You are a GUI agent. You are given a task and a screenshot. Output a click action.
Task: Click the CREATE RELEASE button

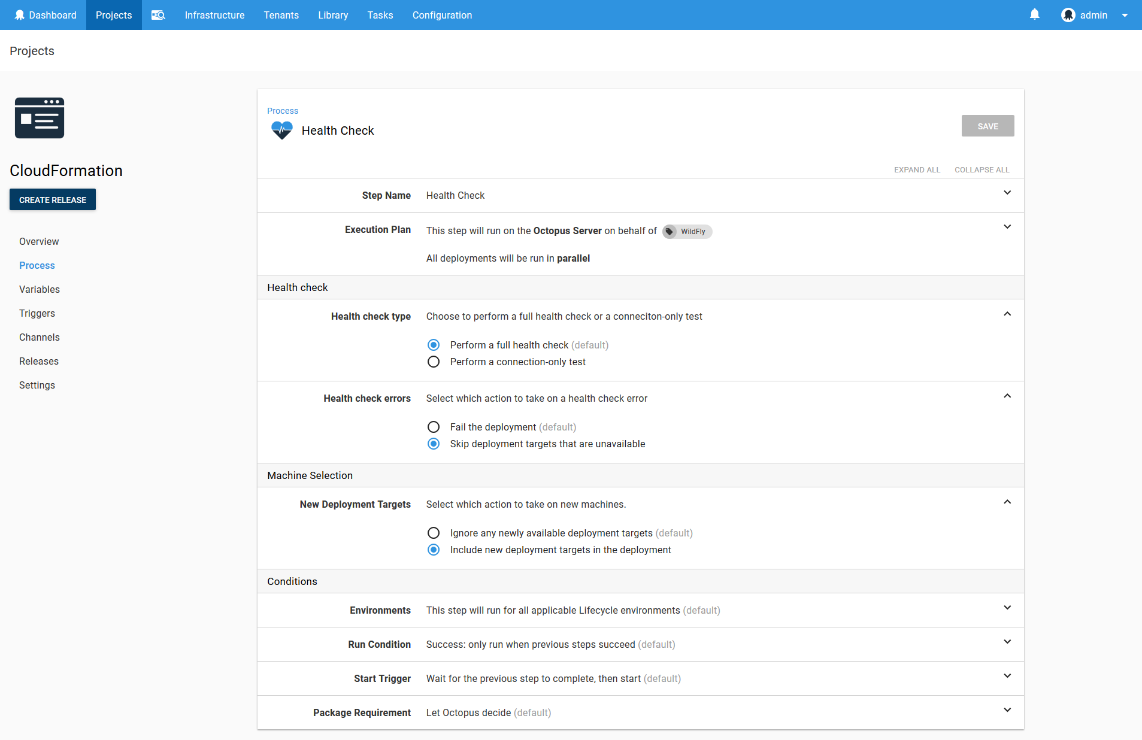[x=52, y=199]
